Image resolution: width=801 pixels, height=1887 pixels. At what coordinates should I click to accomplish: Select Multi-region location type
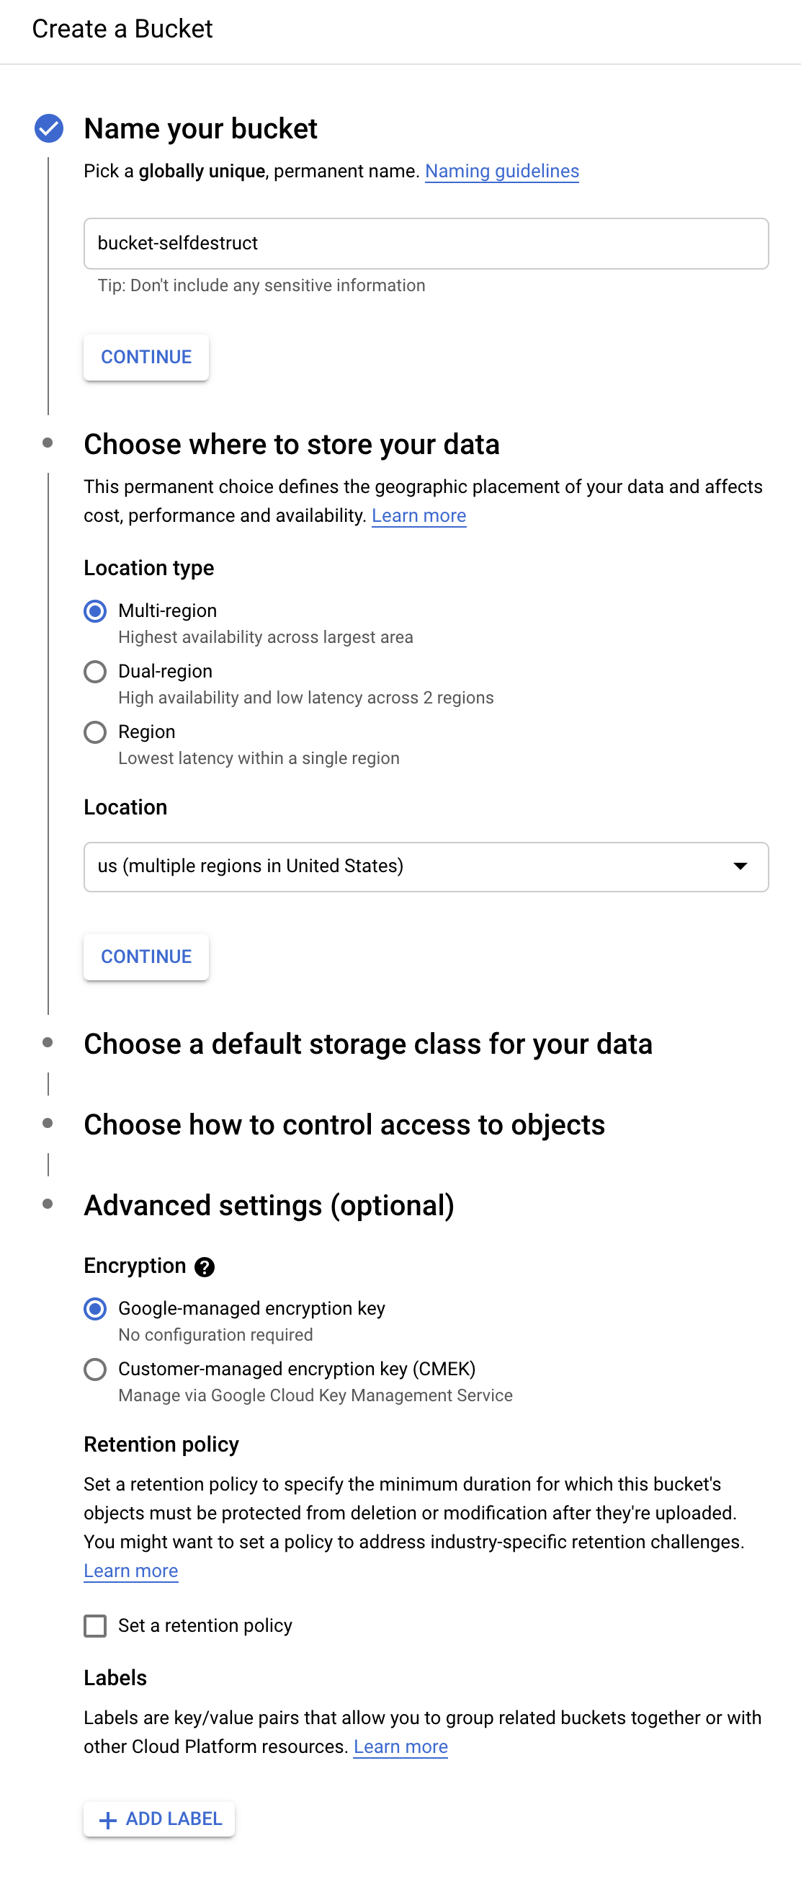click(95, 611)
